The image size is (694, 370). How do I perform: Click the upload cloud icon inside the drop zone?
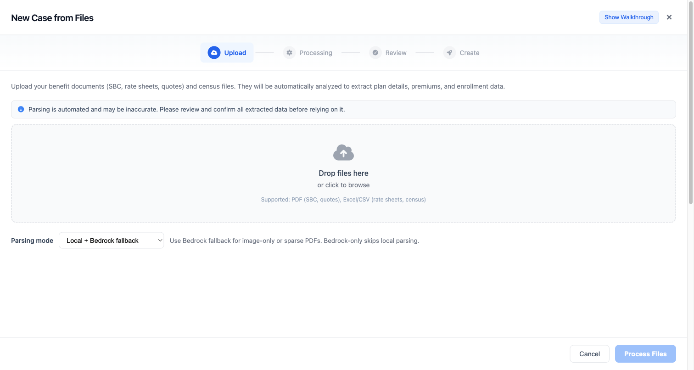pos(343,152)
